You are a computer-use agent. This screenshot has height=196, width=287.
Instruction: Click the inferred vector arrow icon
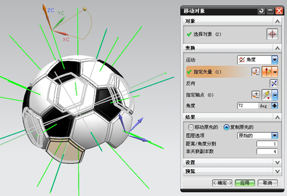coord(267,71)
